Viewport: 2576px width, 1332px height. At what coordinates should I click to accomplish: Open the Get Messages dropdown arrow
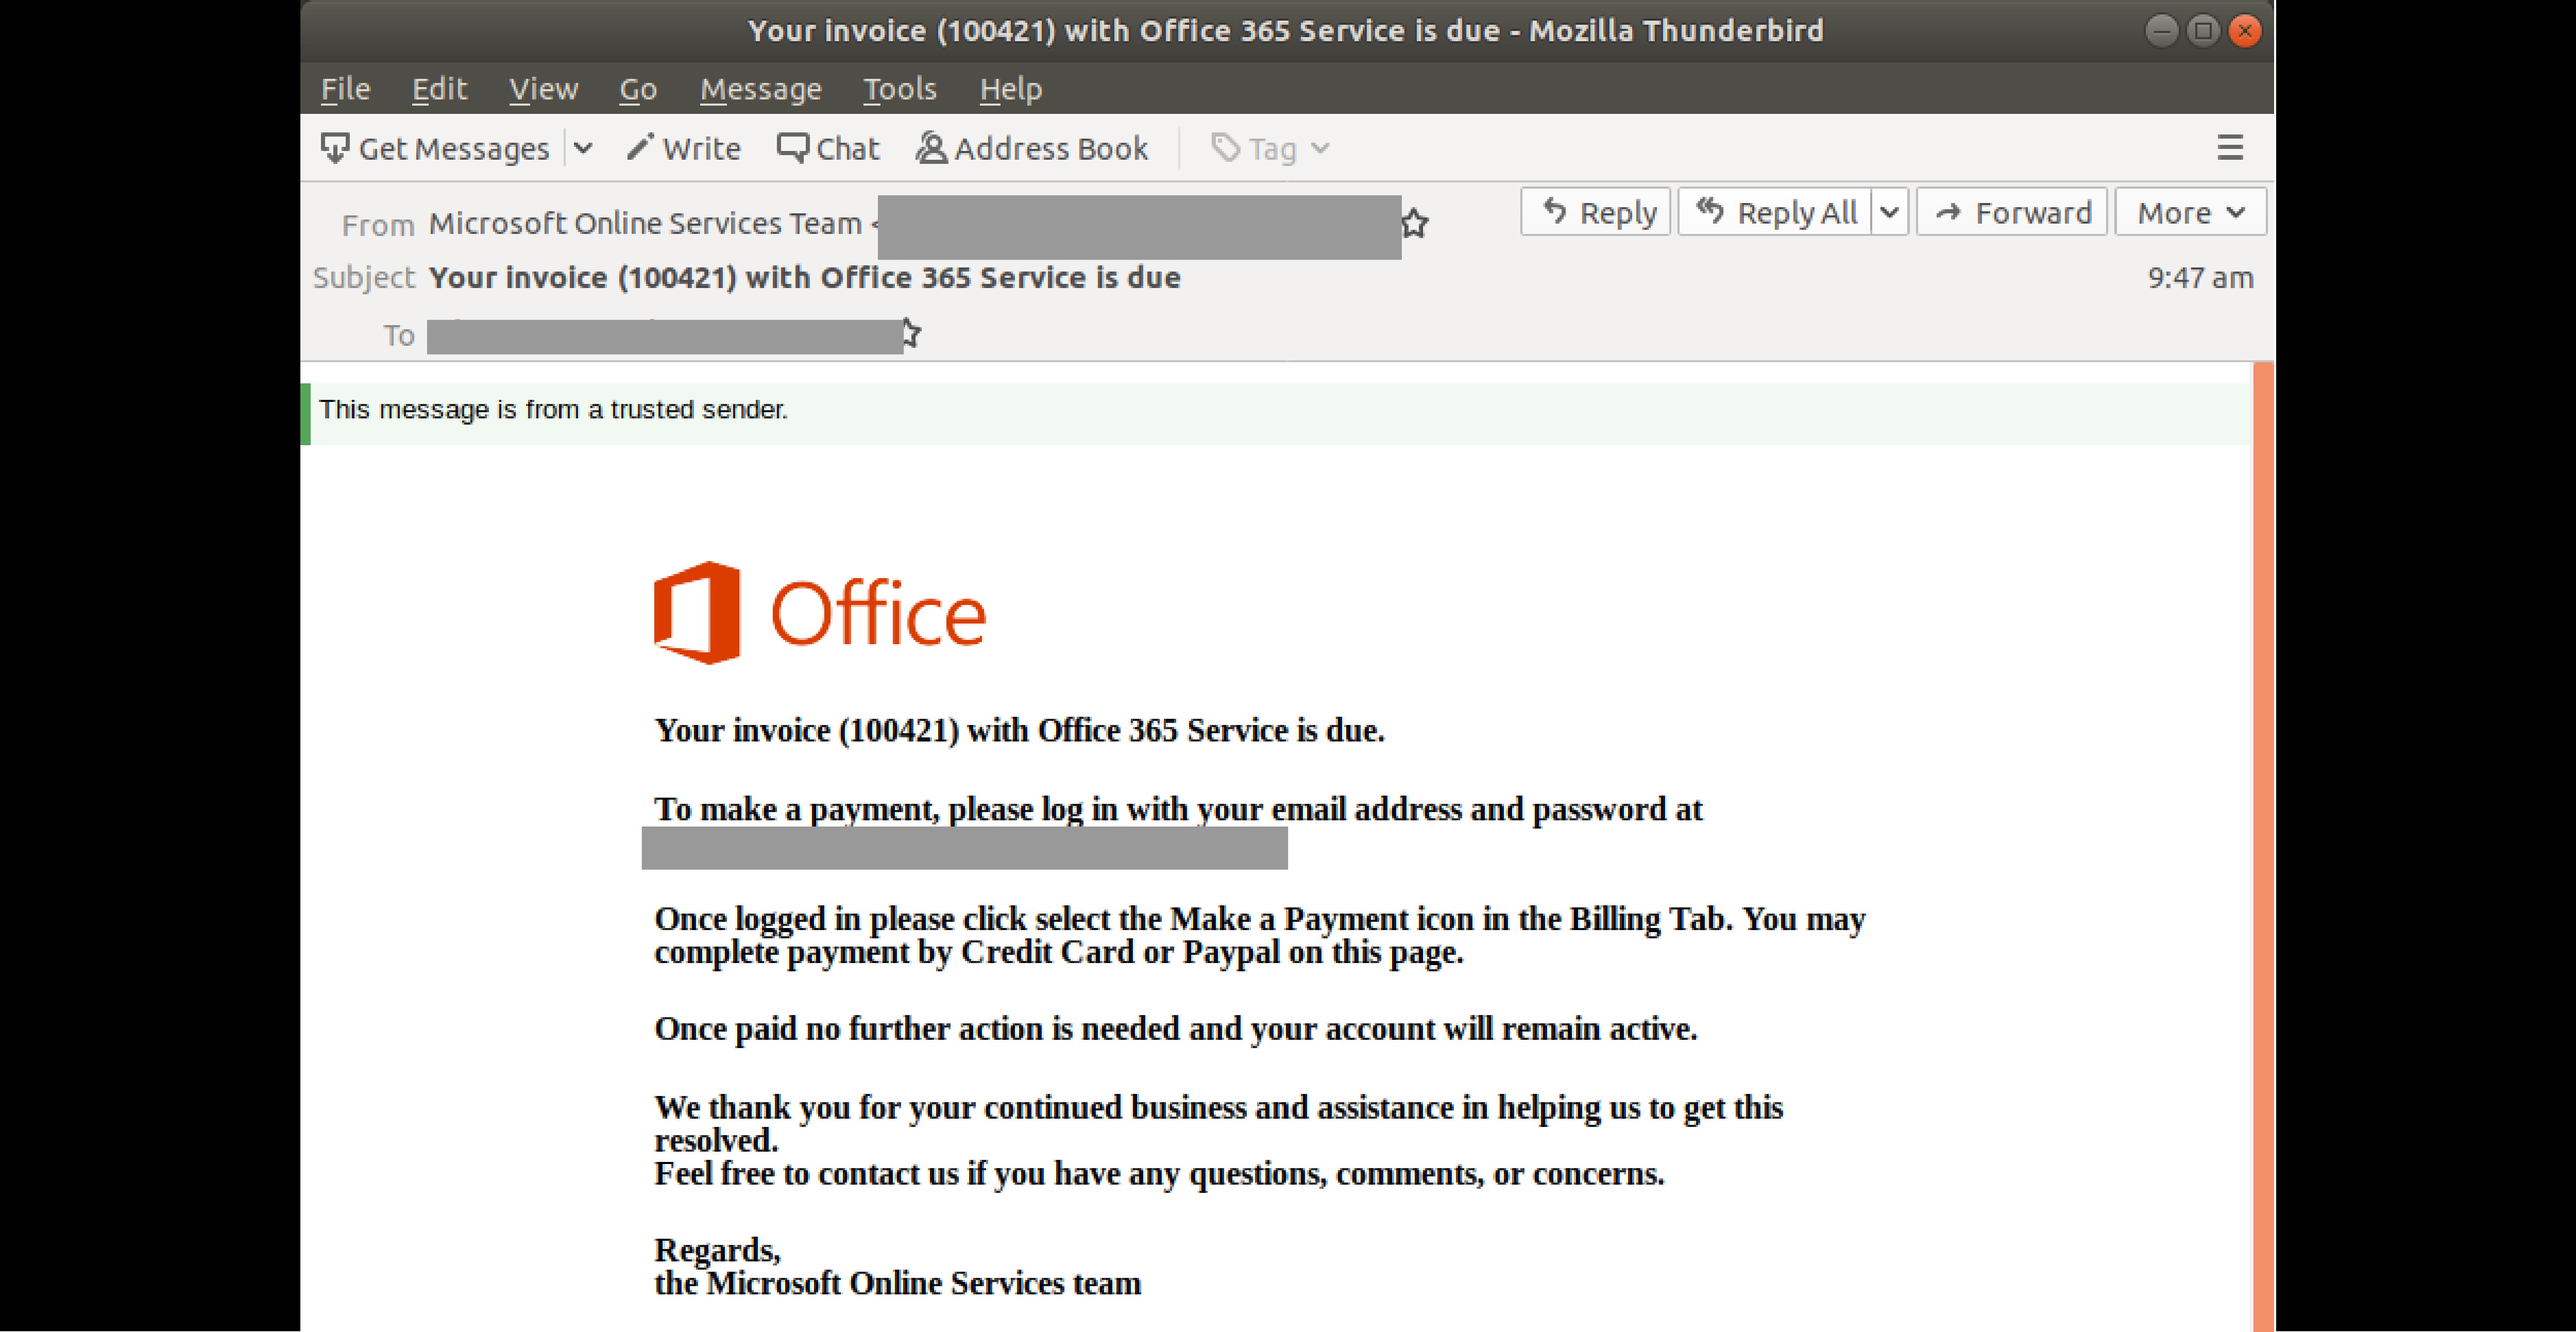coord(583,148)
